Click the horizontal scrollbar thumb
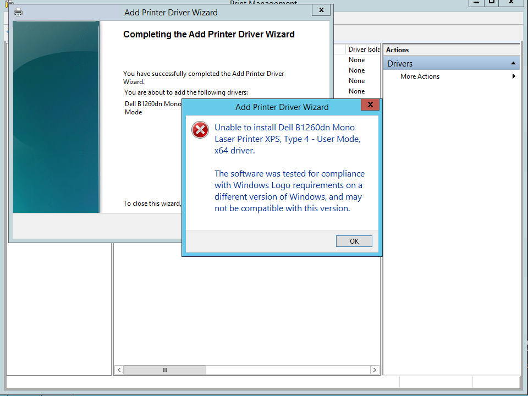Screen dimensions: 528x396 point(165,370)
